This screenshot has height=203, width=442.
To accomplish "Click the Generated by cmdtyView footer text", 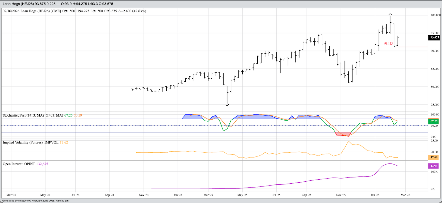I will click(35, 201).
